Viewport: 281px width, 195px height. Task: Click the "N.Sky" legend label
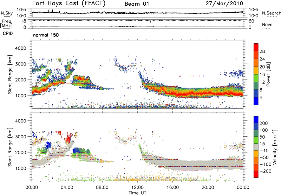[x=7, y=13]
